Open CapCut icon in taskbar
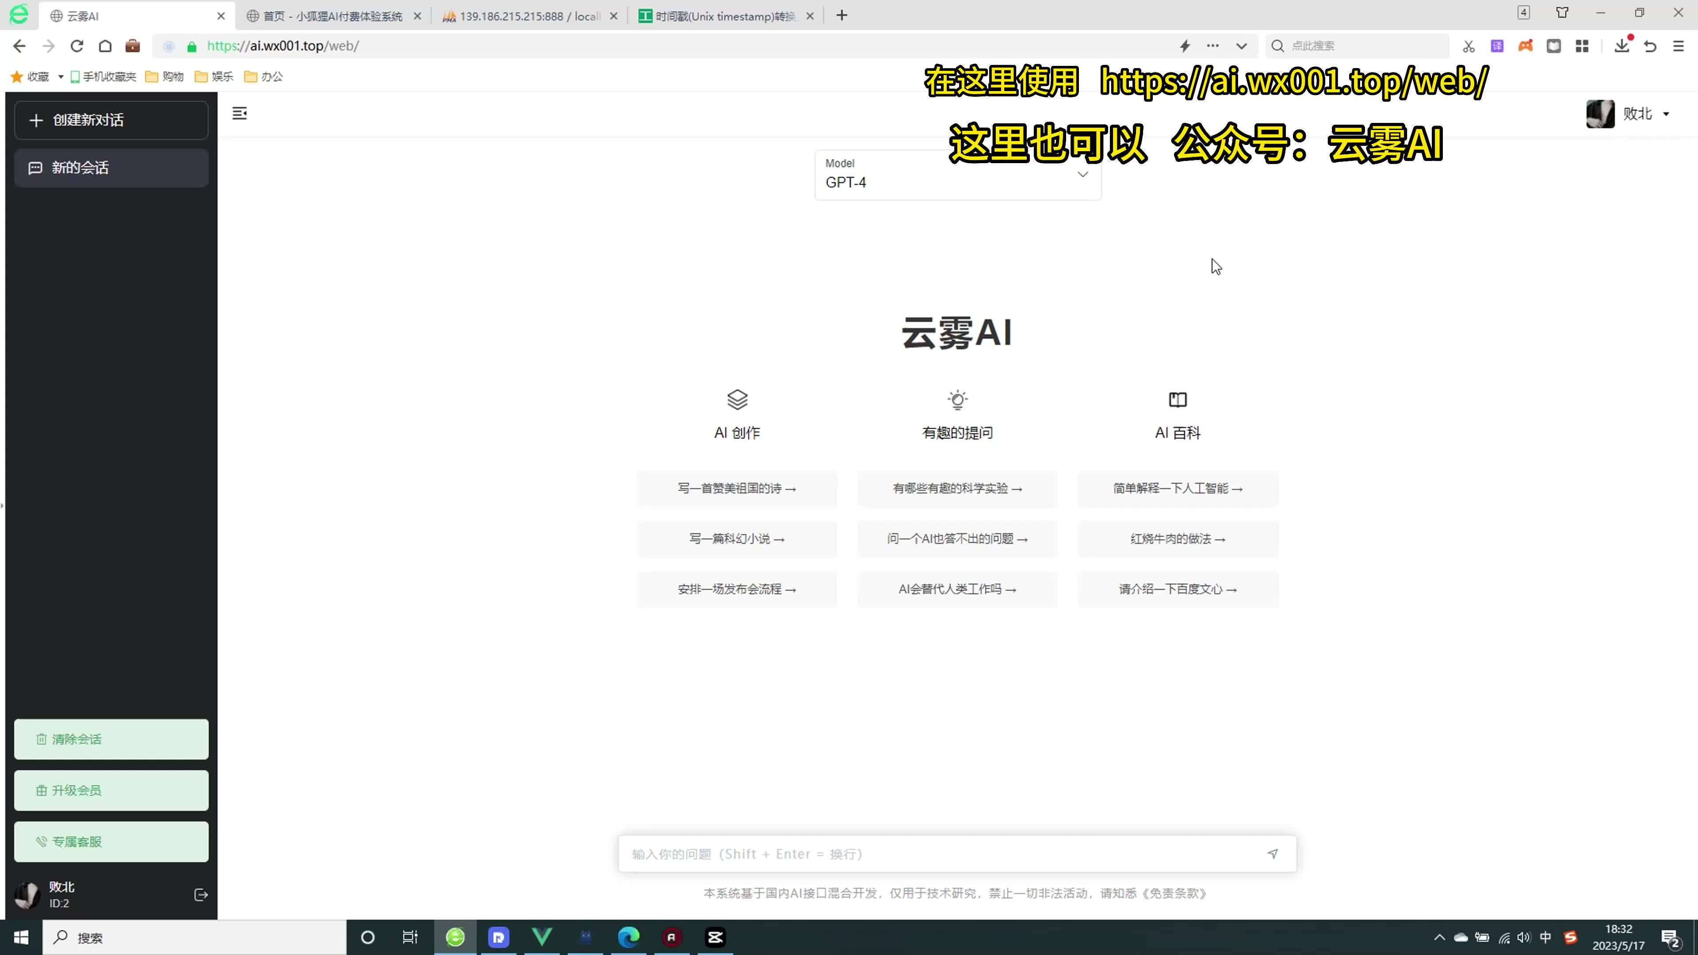 tap(715, 937)
